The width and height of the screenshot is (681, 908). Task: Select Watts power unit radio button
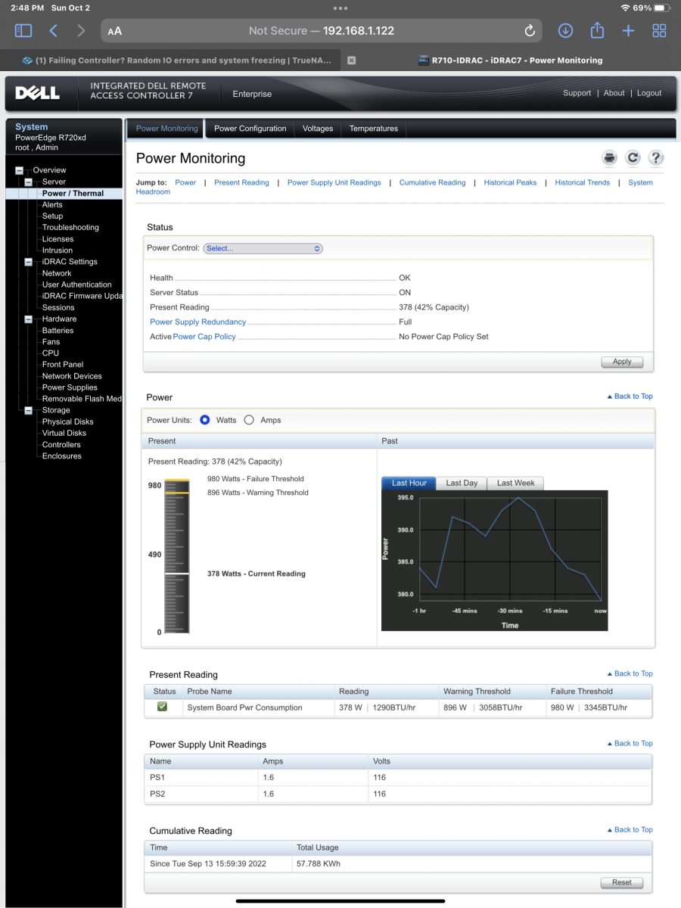point(205,420)
